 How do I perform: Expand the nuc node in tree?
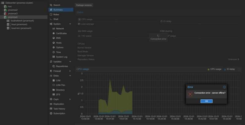click(3, 6)
